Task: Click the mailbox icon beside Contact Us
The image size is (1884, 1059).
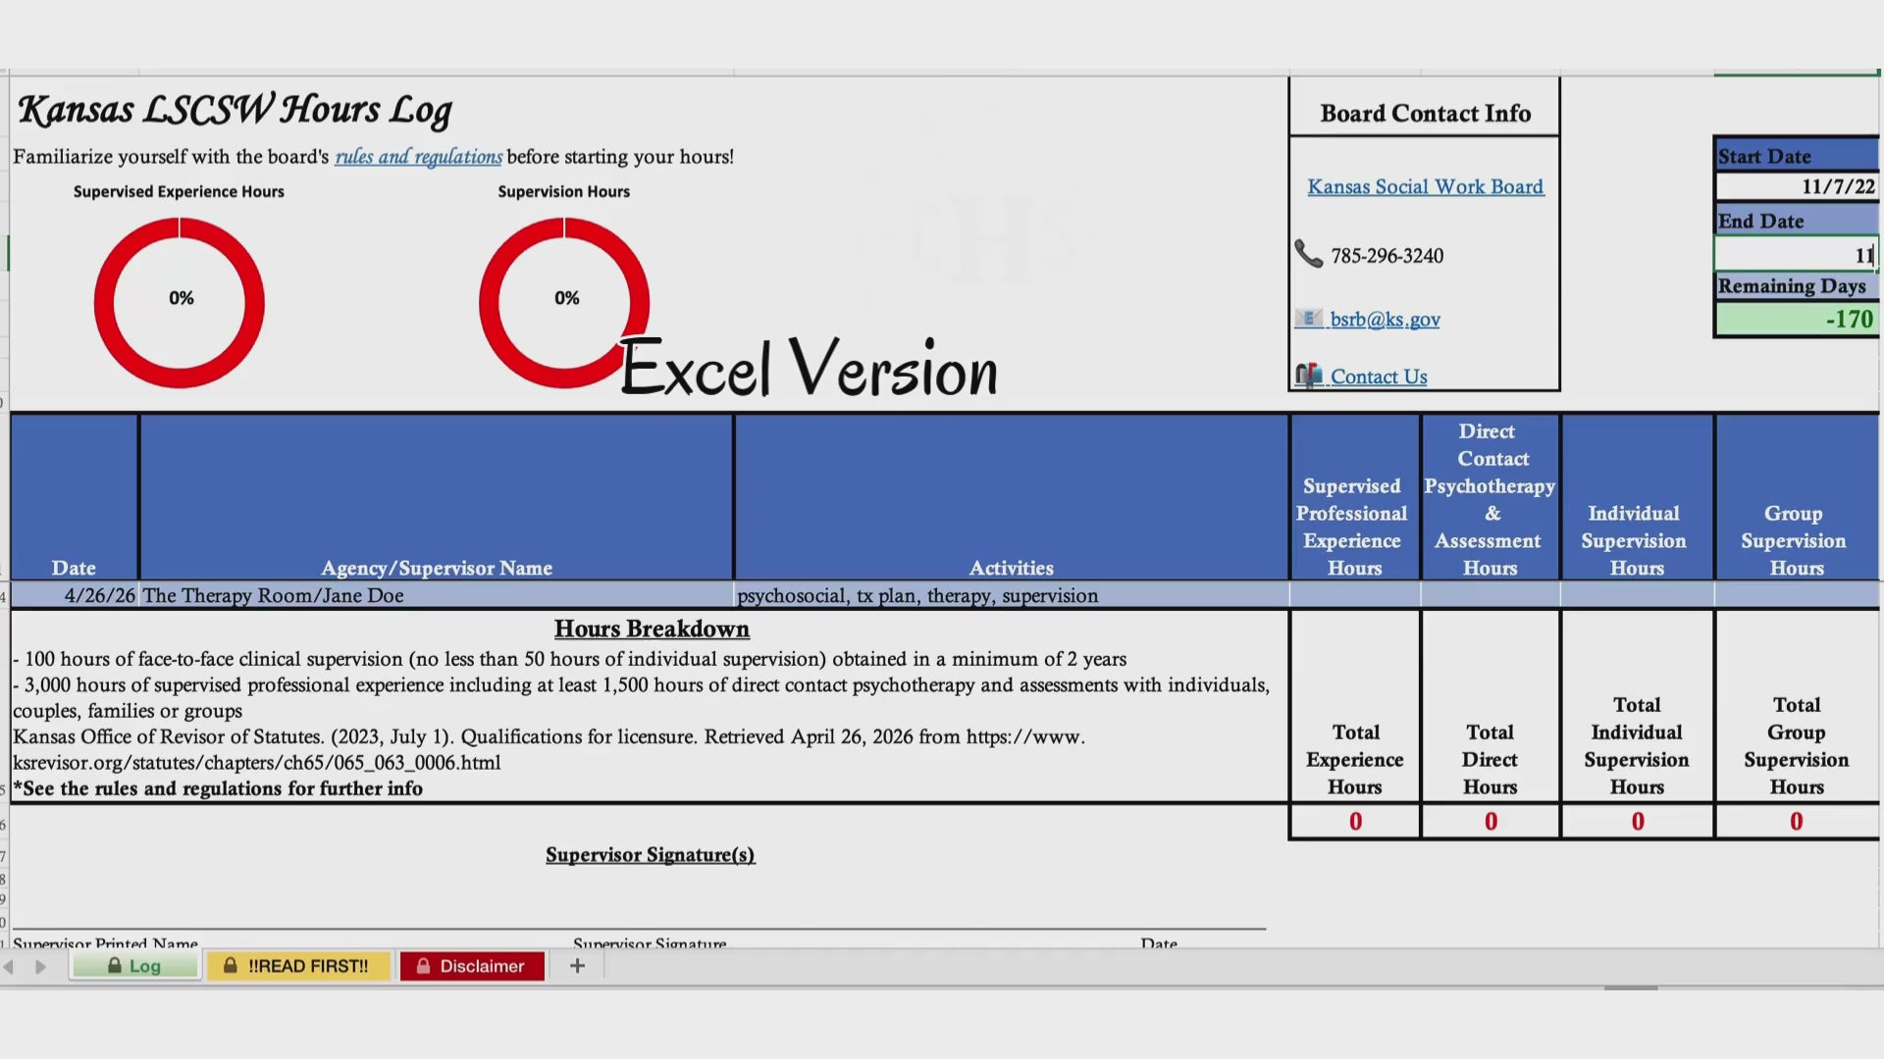Action: (1308, 375)
